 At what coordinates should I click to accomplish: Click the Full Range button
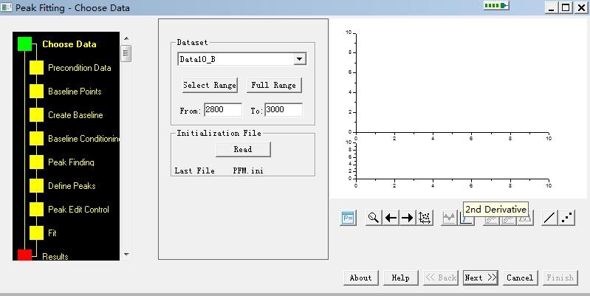274,85
